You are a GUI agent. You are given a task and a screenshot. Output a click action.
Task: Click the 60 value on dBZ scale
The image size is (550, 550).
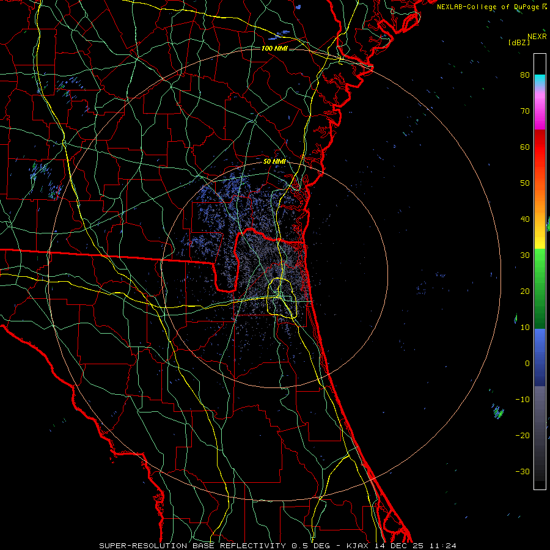[525, 147]
